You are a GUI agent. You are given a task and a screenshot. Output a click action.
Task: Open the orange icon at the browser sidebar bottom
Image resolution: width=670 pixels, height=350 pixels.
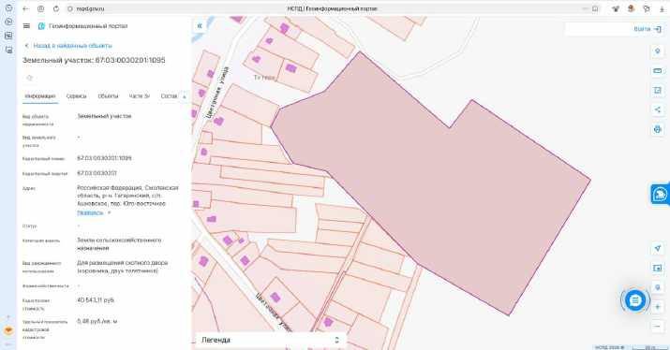tap(8, 330)
